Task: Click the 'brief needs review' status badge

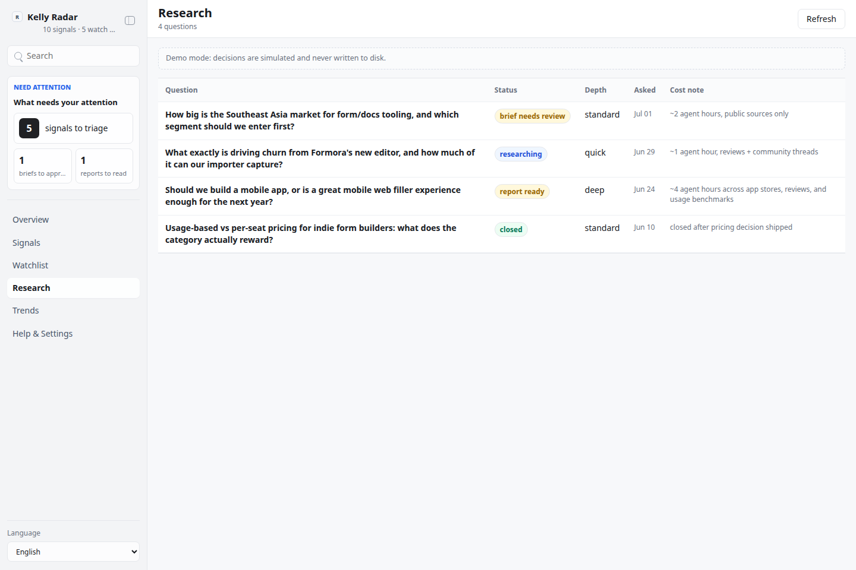Action: click(x=532, y=116)
